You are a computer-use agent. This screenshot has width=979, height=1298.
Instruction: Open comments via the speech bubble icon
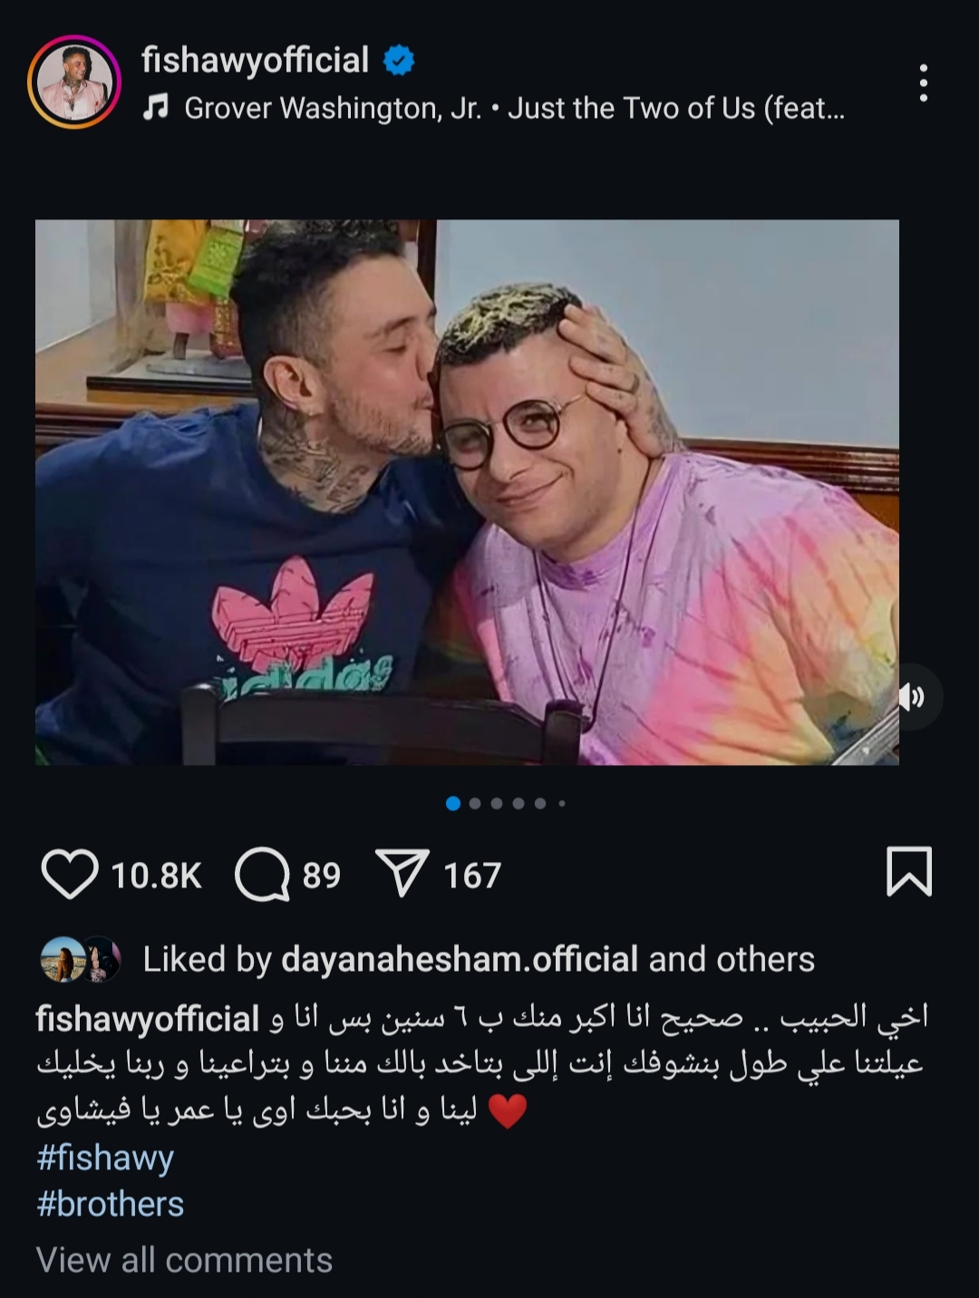262,875
